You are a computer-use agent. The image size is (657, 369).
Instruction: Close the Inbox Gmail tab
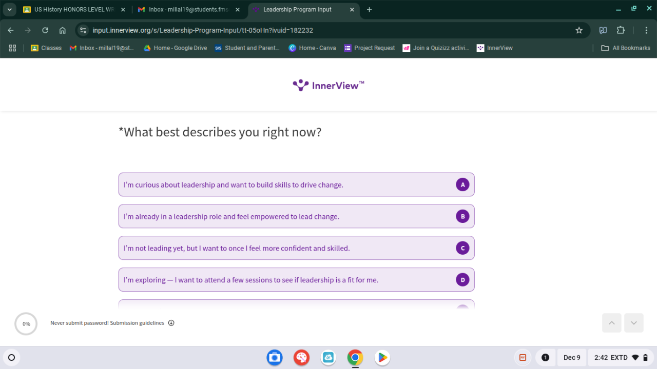(237, 10)
